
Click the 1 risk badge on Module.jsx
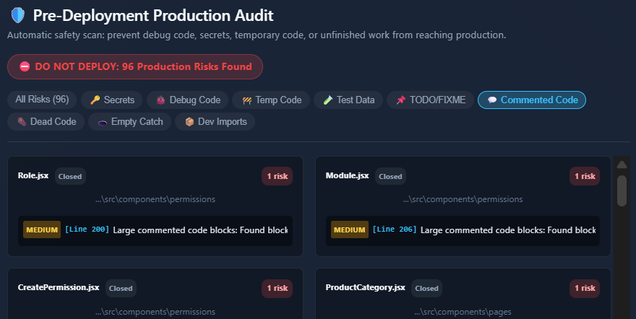point(585,176)
